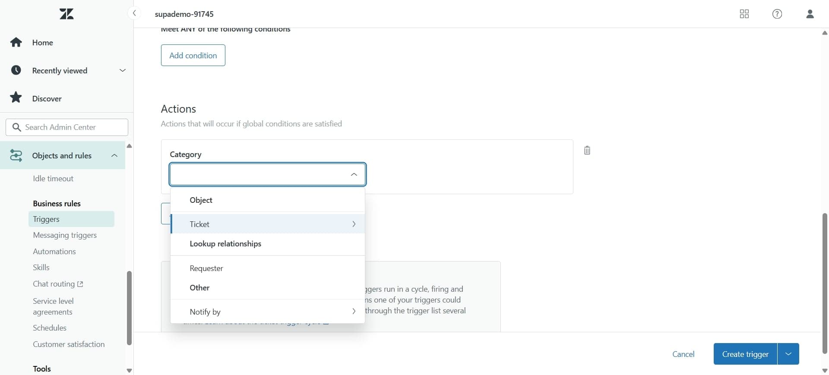Click the Zendesk logo
Viewport: 829px width, 375px height.
point(66,13)
